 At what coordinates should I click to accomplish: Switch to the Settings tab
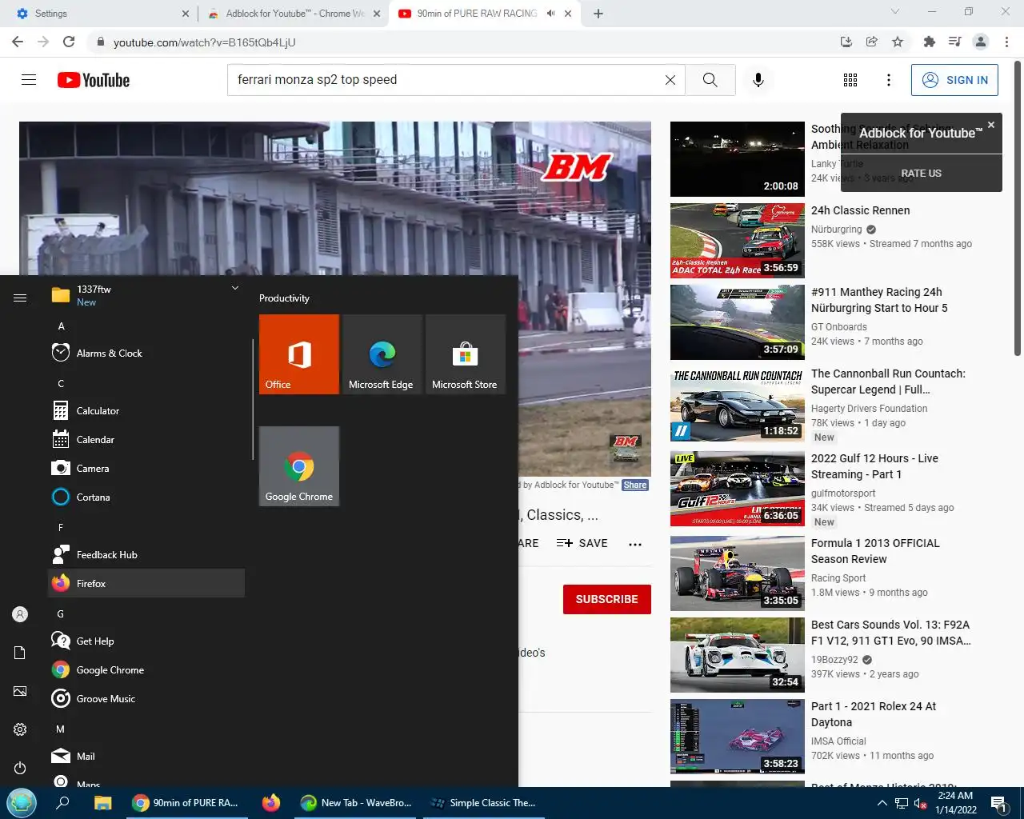point(101,14)
